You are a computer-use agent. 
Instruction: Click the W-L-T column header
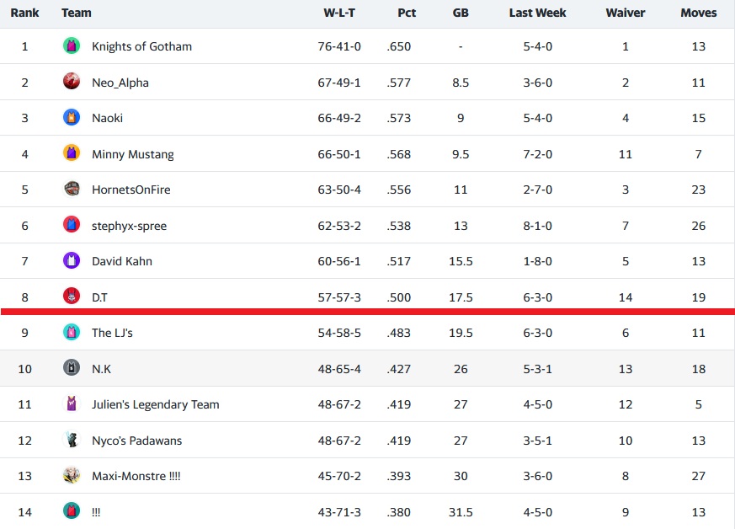click(341, 13)
